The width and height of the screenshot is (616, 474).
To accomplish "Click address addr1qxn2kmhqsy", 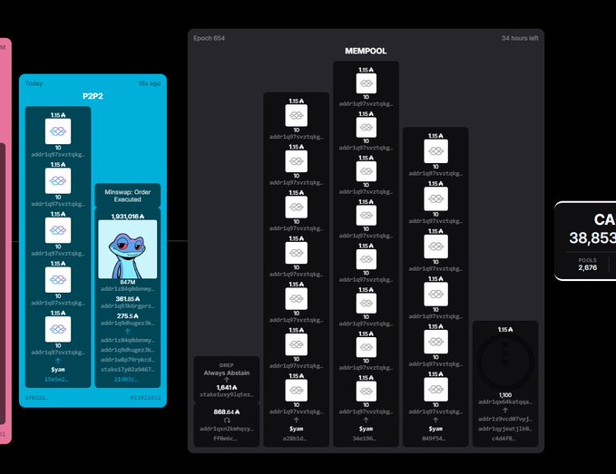I will [x=227, y=429].
